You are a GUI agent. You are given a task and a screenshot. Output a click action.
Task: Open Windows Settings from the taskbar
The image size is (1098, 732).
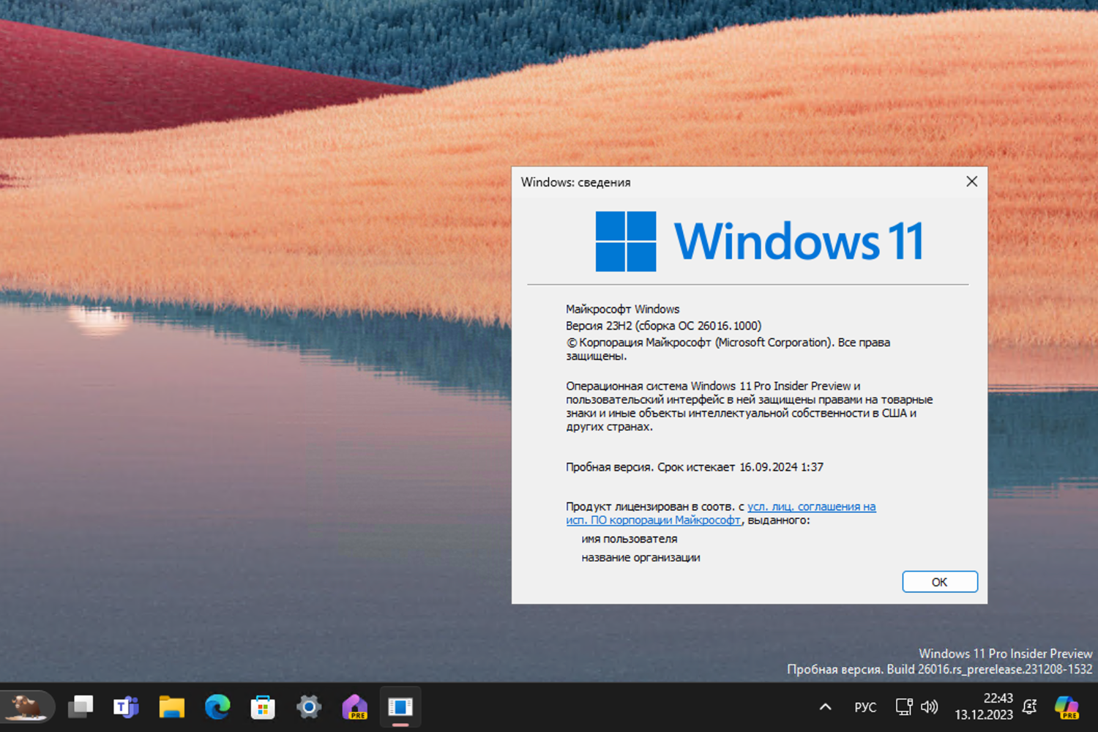[x=308, y=706]
